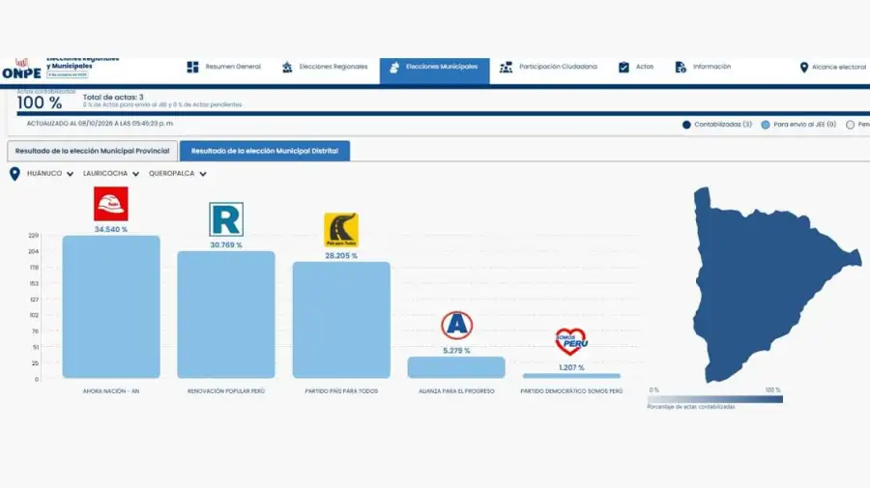
Task: Click the Renovación Popular Perú bar
Action: (x=226, y=315)
